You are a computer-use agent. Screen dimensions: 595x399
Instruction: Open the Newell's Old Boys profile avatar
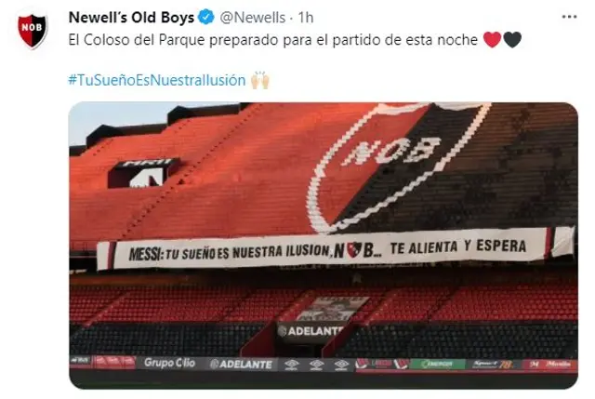click(x=33, y=31)
